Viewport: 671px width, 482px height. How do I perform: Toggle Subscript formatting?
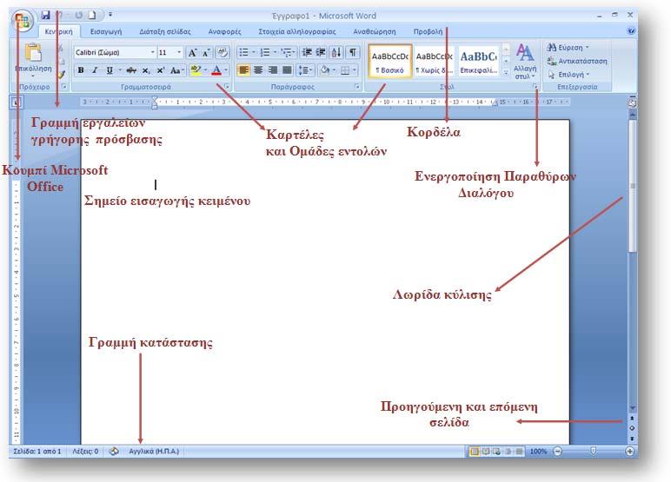(x=146, y=70)
